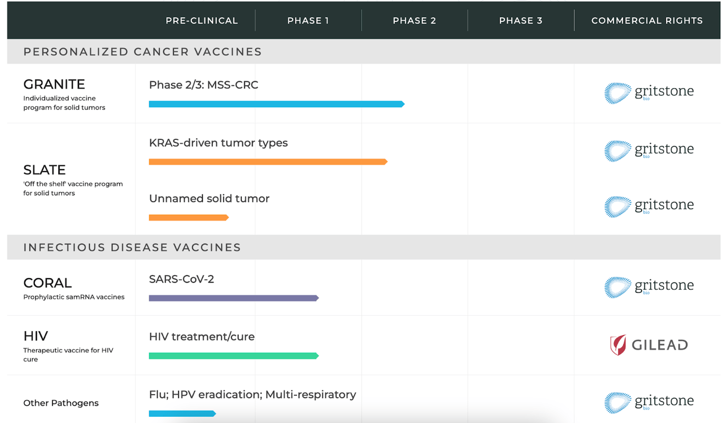Click Gritstone logo in Other Pathogens row
The height and width of the screenshot is (423, 723).
649,403
